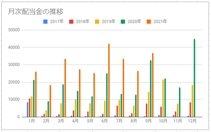The image size is (211, 132).
Task: Select the yellow 9月 2019年 bar
Action: pos(149,104)
